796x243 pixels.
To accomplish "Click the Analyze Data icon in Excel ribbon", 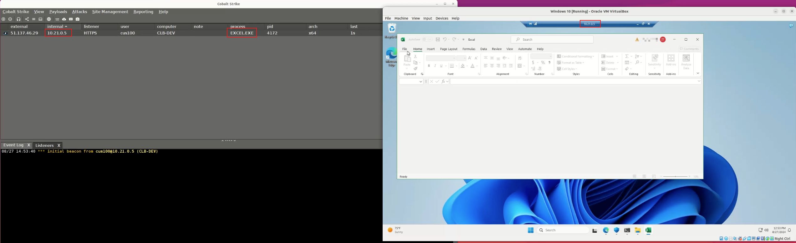I will 686,62.
